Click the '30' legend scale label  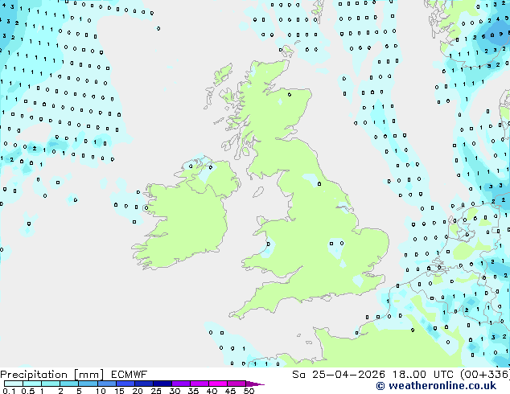coord(175,391)
